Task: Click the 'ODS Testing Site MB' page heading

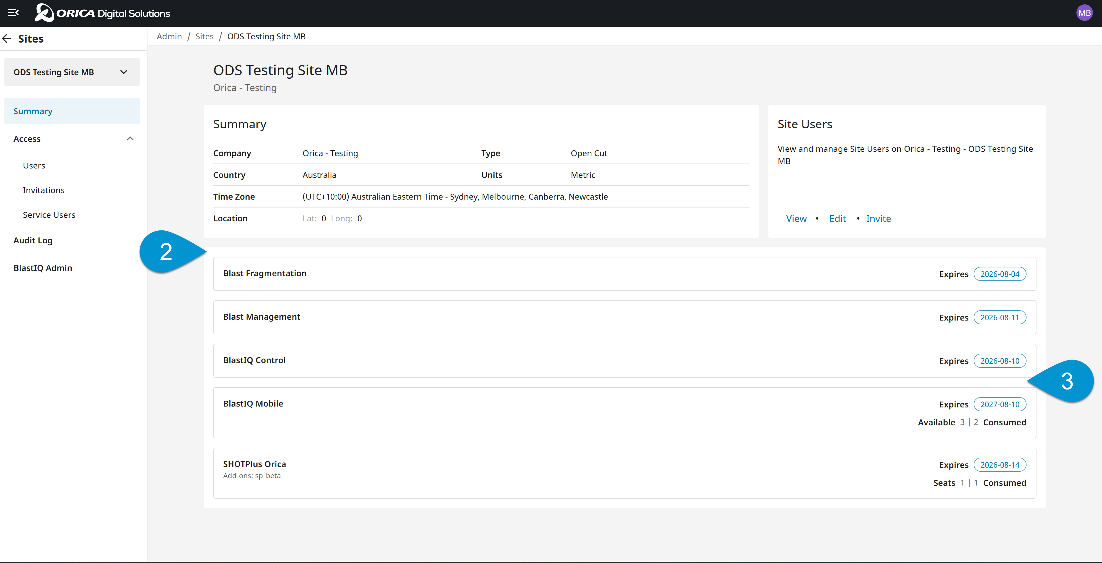Action: click(280, 70)
